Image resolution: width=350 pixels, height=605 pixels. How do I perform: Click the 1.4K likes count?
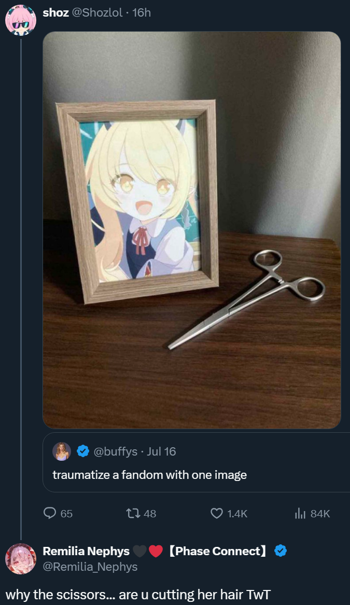click(x=237, y=514)
